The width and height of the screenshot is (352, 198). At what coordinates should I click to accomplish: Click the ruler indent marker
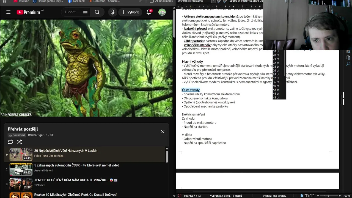(x=182, y=6)
